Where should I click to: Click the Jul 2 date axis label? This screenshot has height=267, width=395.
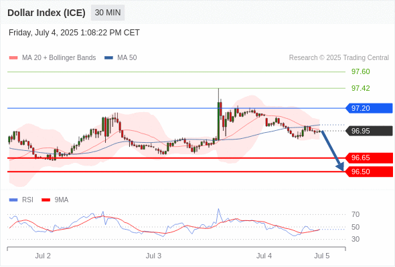point(43,256)
